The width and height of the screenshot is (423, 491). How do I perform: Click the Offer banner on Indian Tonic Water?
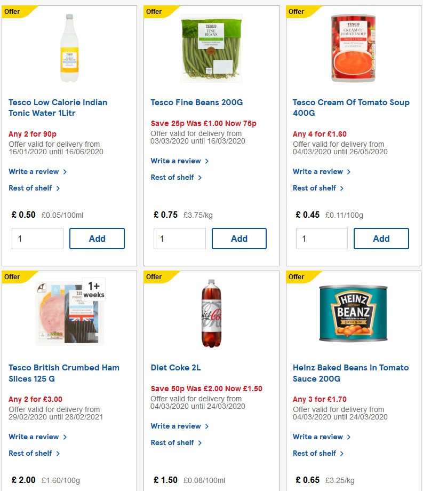coord(11,11)
